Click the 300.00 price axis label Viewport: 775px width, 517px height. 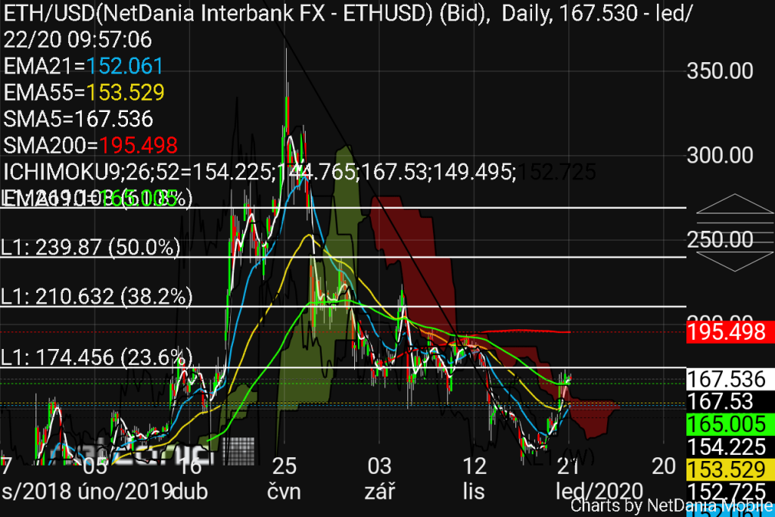[x=721, y=156]
